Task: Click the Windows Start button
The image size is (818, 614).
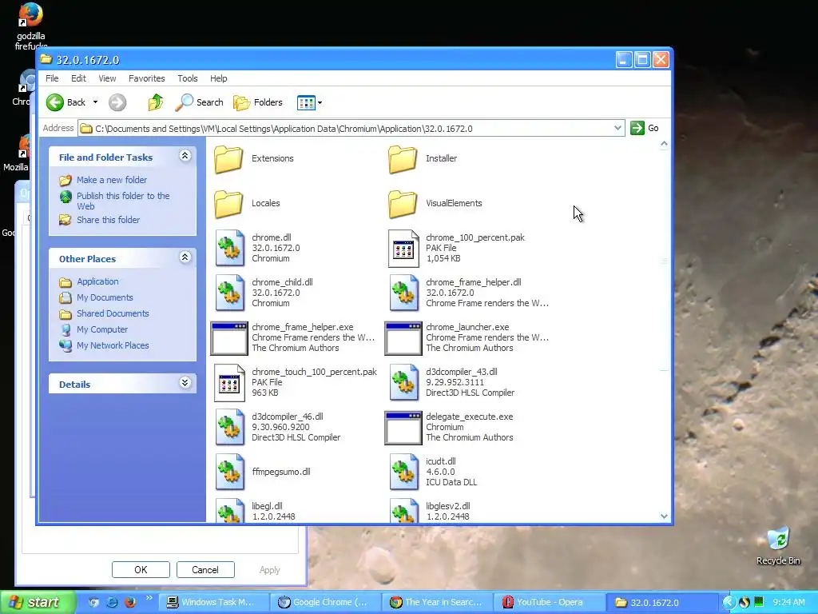Action: coord(37,602)
